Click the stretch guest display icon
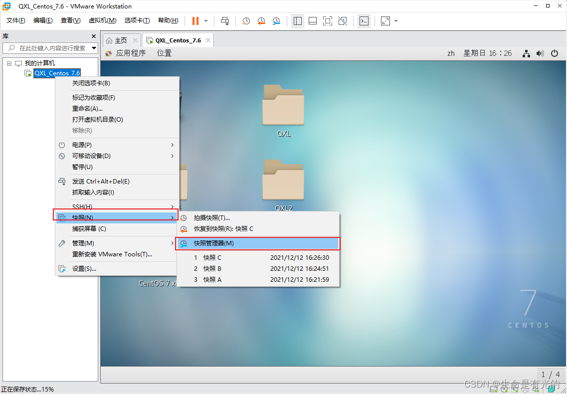This screenshot has height=394, width=567. (385, 21)
